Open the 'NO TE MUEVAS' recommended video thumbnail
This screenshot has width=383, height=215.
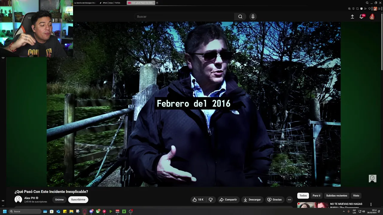(x=313, y=205)
